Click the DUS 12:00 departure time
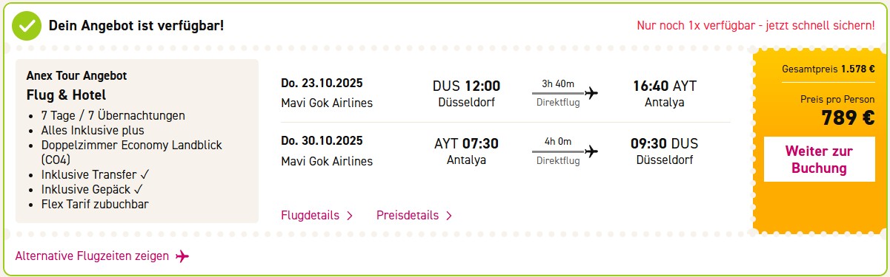This screenshot has width=890, height=277. pos(466,86)
